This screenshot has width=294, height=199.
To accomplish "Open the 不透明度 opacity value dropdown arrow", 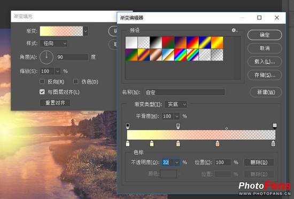I will point(176,162).
